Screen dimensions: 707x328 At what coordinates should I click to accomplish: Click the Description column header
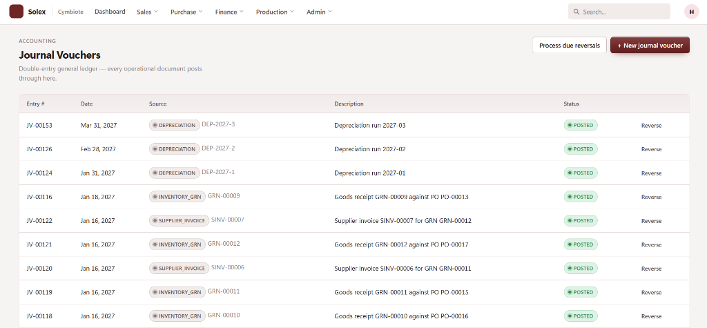(x=349, y=104)
